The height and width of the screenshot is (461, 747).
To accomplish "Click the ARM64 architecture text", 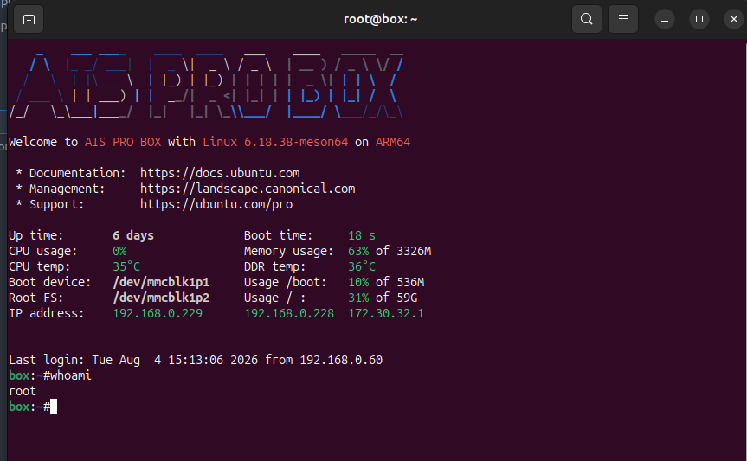I will tap(393, 142).
